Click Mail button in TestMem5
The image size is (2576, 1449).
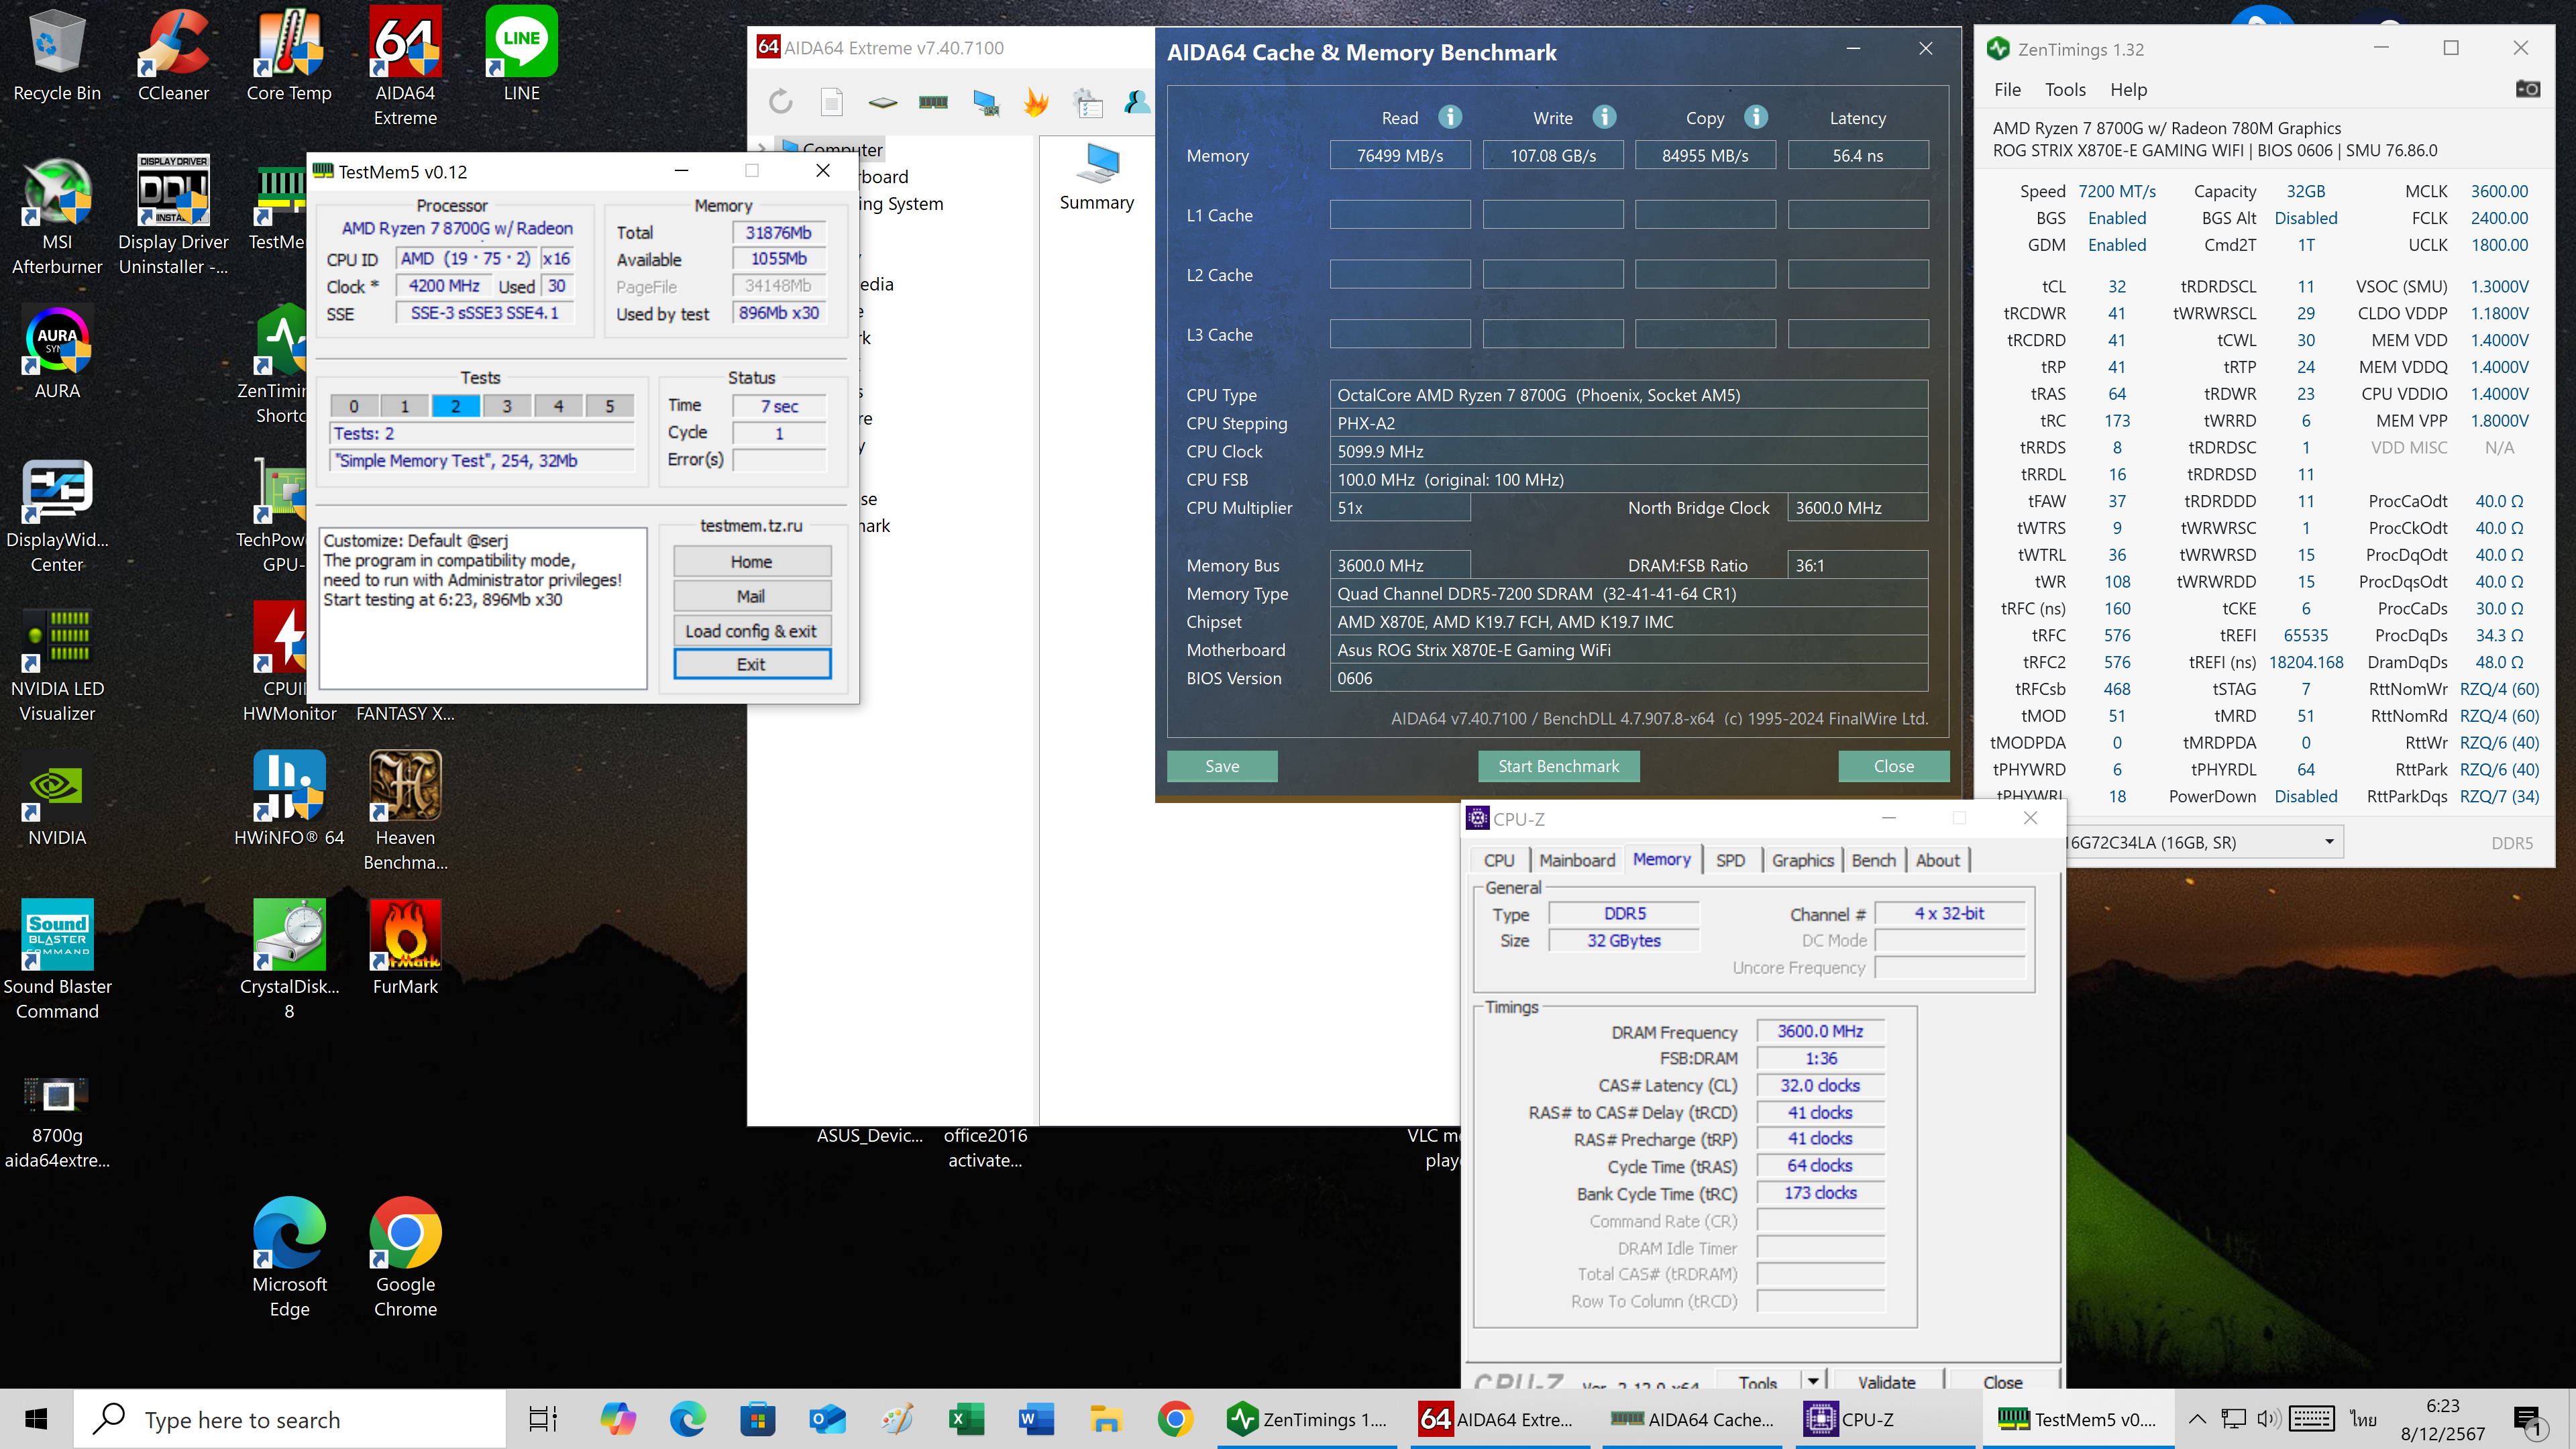point(751,596)
